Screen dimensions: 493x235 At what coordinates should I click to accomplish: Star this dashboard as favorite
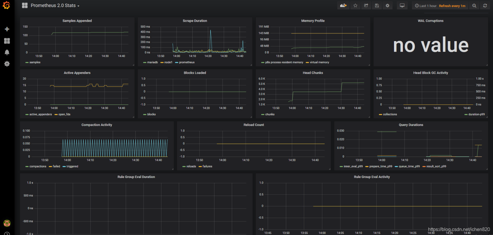[x=355, y=6]
